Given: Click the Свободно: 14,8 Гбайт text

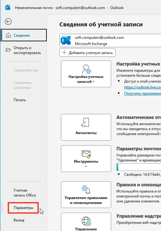Looking at the screenshot, I should click(x=142, y=174).
